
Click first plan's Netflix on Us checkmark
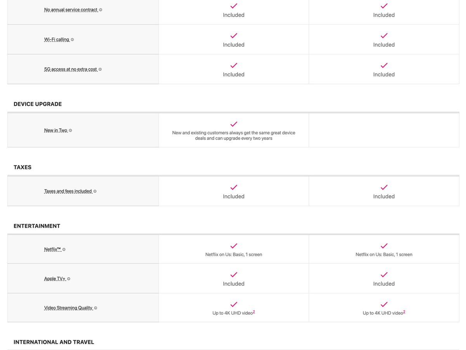pos(234,246)
